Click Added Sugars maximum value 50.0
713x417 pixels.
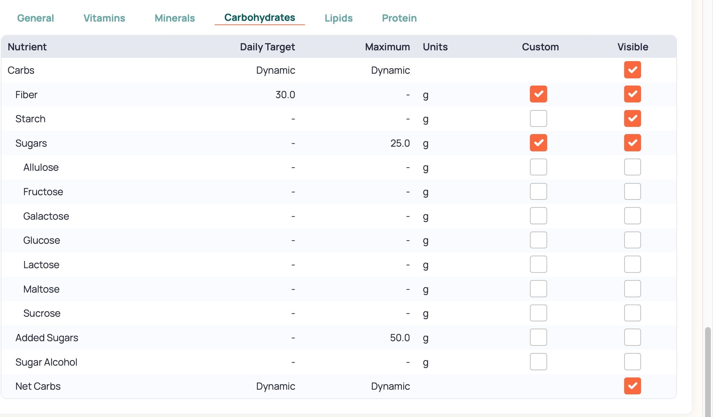[400, 338]
